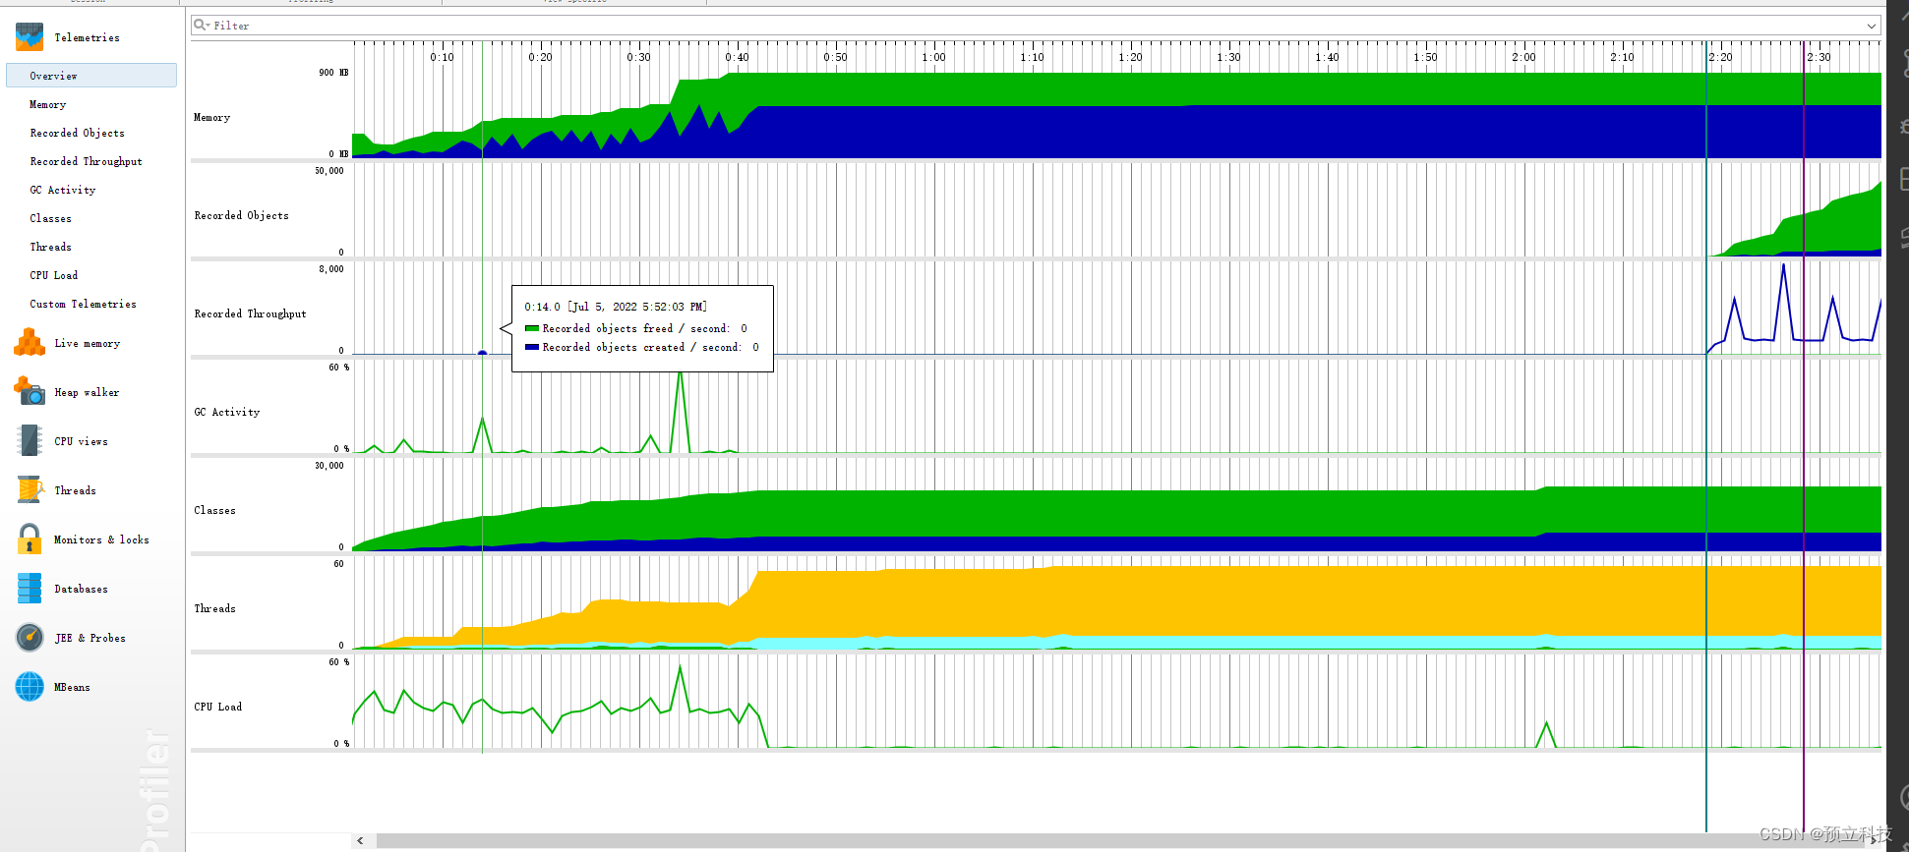The height and width of the screenshot is (852, 1909).
Task: Click the Threads graph row label
Action: tap(214, 608)
